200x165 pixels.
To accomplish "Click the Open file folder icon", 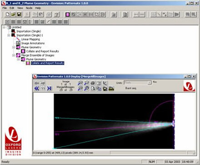I will pyautogui.click(x=13, y=15).
